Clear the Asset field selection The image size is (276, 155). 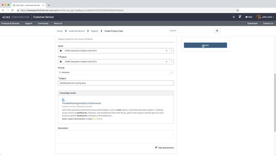click(x=166, y=51)
